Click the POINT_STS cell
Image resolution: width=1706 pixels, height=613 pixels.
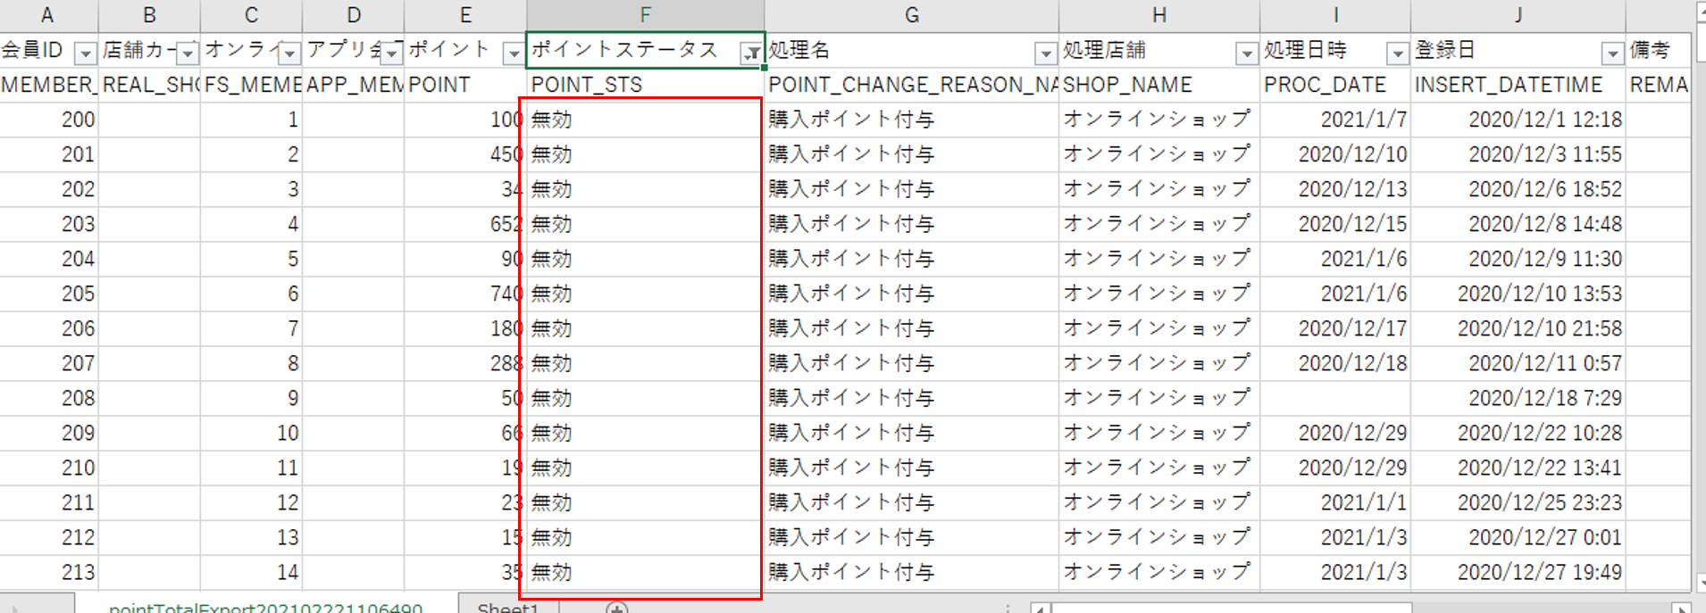tap(643, 85)
